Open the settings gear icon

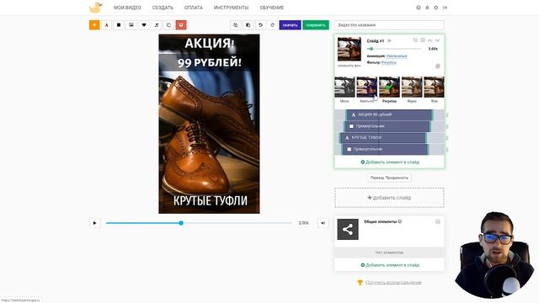click(436, 8)
